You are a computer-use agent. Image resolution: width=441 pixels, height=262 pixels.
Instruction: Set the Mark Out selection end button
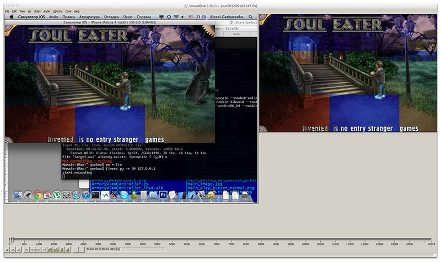82,249
